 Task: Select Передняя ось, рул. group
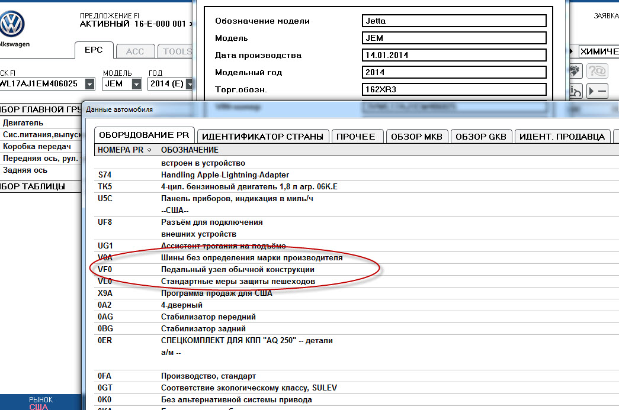[x=41, y=158]
